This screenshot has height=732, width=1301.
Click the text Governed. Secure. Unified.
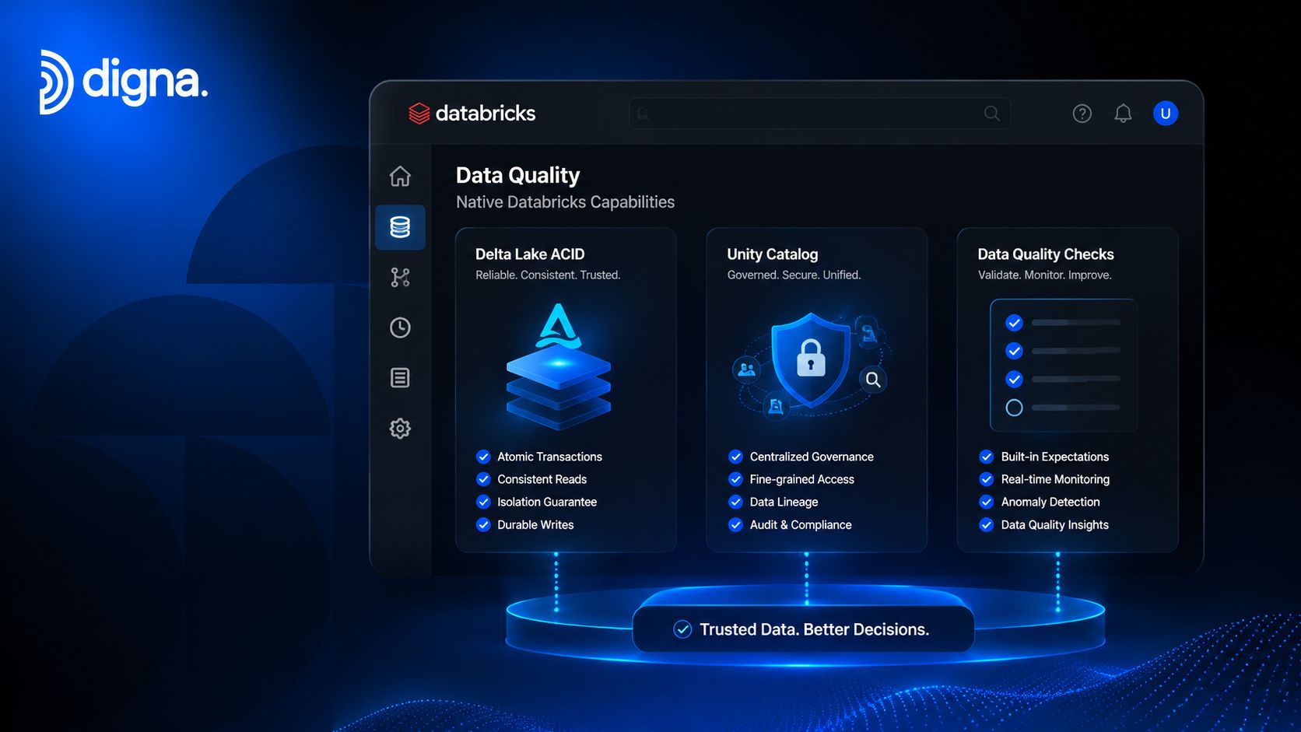[794, 275]
